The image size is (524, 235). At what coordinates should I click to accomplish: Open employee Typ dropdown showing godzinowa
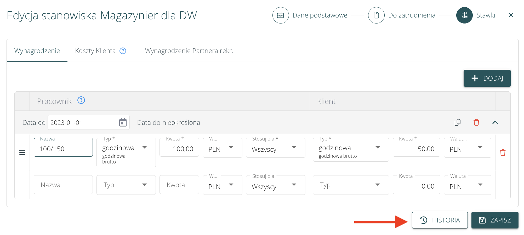click(x=126, y=148)
